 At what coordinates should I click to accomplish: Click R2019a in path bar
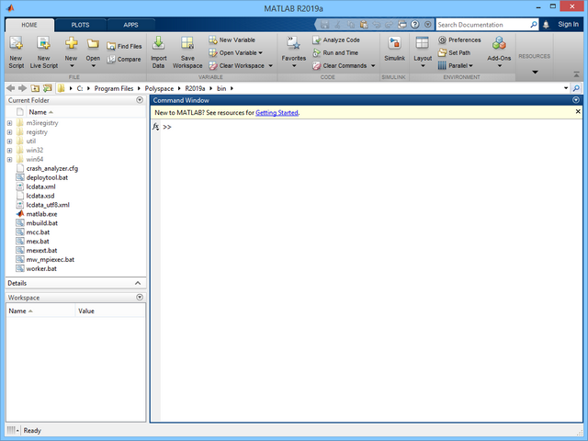pyautogui.click(x=195, y=88)
